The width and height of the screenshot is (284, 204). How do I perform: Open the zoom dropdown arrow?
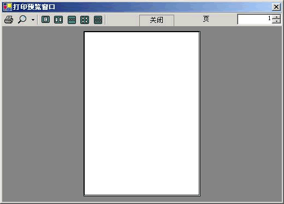[33, 20]
